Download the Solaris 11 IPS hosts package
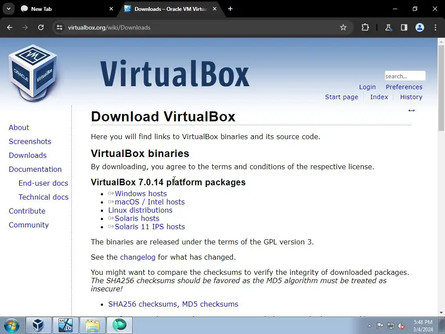Viewport: 445px width, 334px height. click(x=149, y=227)
